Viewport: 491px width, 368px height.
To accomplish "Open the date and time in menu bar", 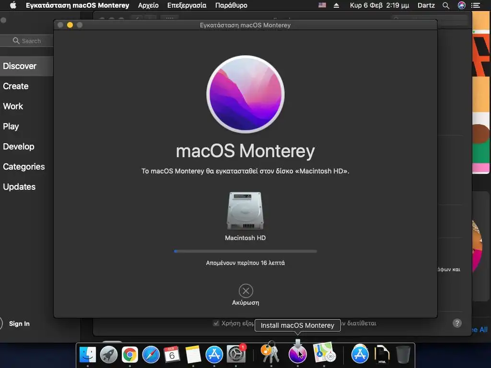I will coord(379,5).
